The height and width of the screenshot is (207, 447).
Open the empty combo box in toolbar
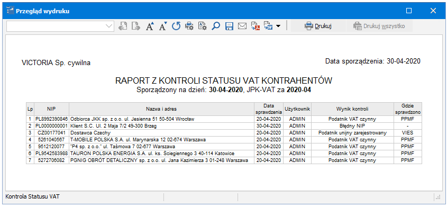coord(60,26)
